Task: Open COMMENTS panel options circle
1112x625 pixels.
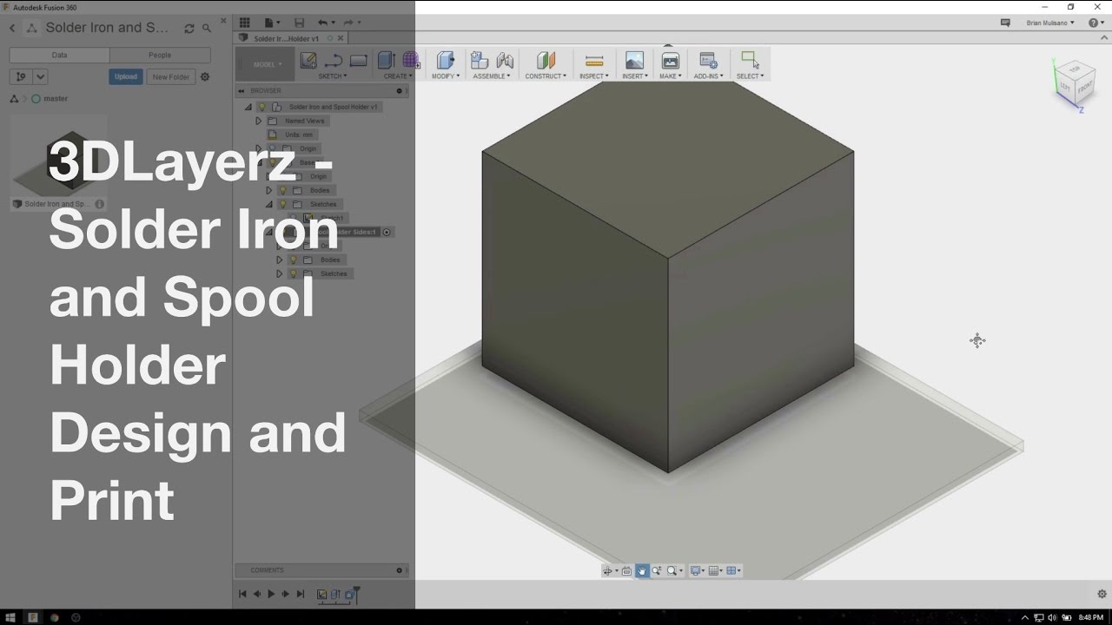Action: [x=400, y=570]
